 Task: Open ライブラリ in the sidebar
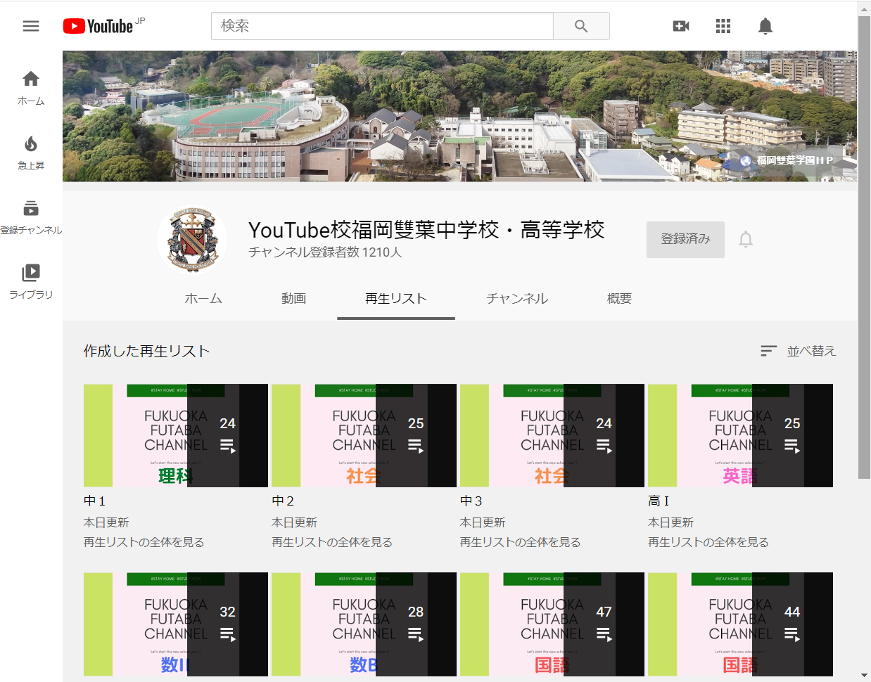point(31,282)
